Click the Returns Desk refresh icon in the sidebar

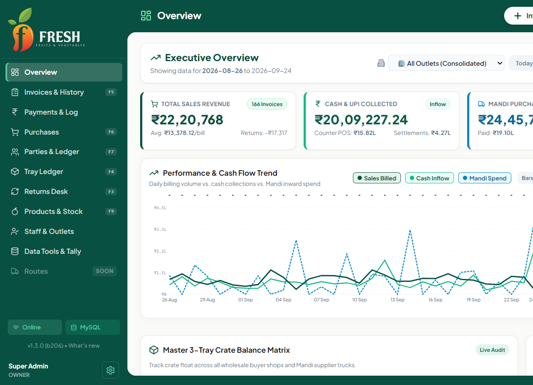click(15, 191)
